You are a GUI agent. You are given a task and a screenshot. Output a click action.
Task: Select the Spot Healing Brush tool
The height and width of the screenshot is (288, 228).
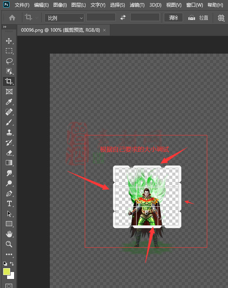tap(9, 112)
